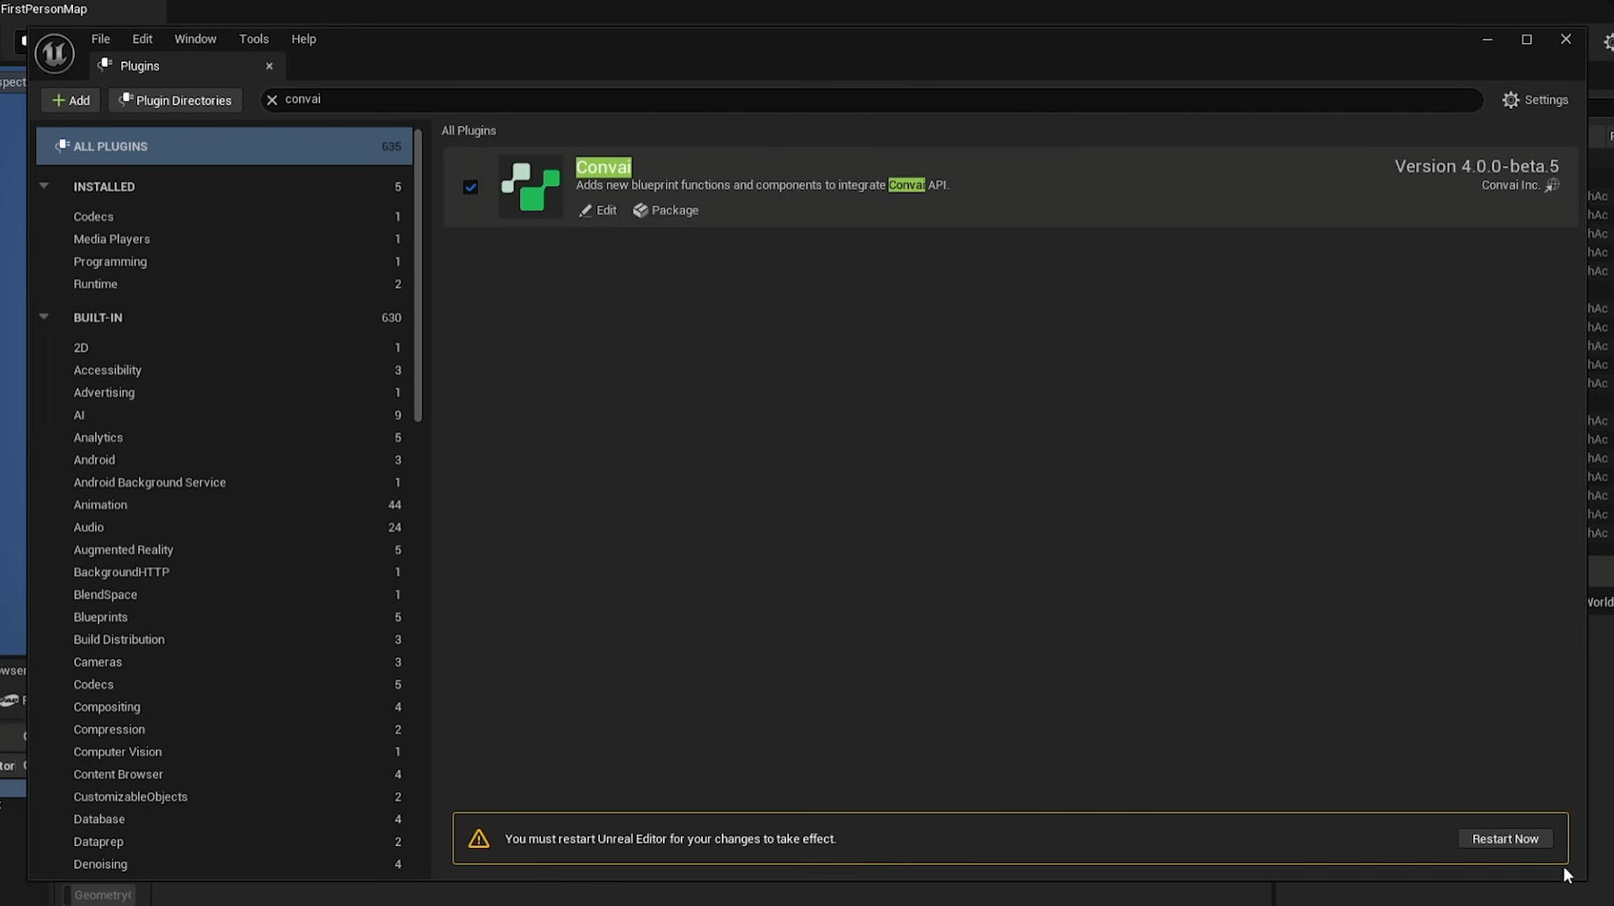Image resolution: width=1614 pixels, height=906 pixels.
Task: Select Android Background Service category
Action: [x=224, y=482]
